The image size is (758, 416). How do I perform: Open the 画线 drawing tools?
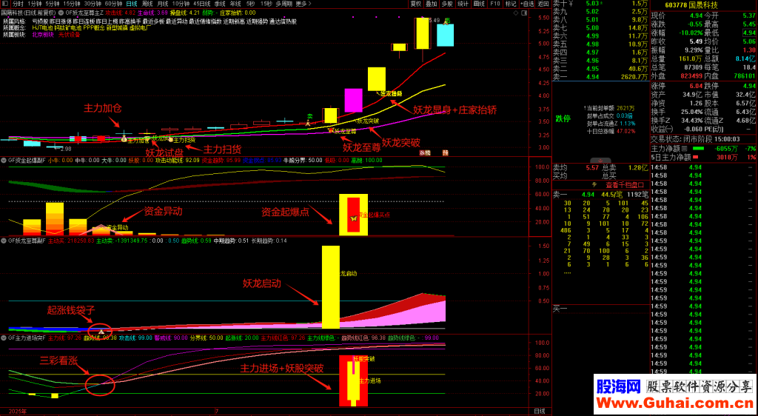(479, 4)
